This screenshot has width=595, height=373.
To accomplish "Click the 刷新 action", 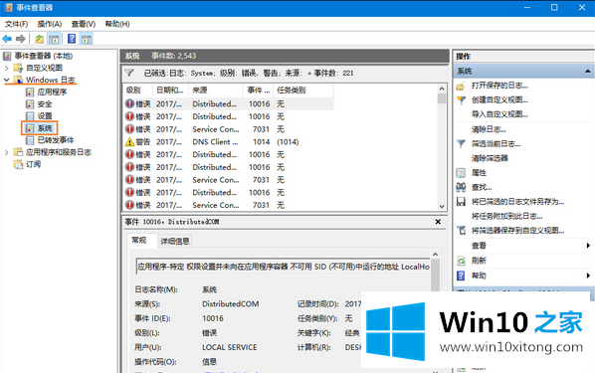I will click(479, 261).
